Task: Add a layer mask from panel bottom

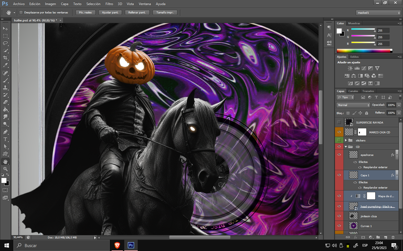Action: (x=363, y=237)
